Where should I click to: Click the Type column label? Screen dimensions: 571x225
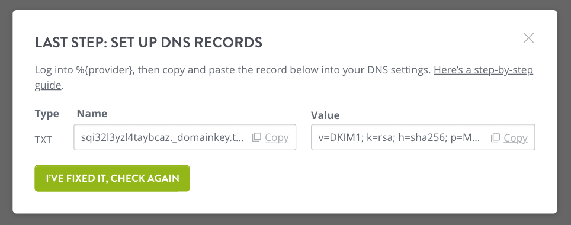click(x=47, y=114)
